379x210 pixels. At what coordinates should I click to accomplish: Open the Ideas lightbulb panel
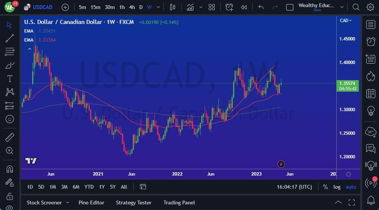click(370, 110)
